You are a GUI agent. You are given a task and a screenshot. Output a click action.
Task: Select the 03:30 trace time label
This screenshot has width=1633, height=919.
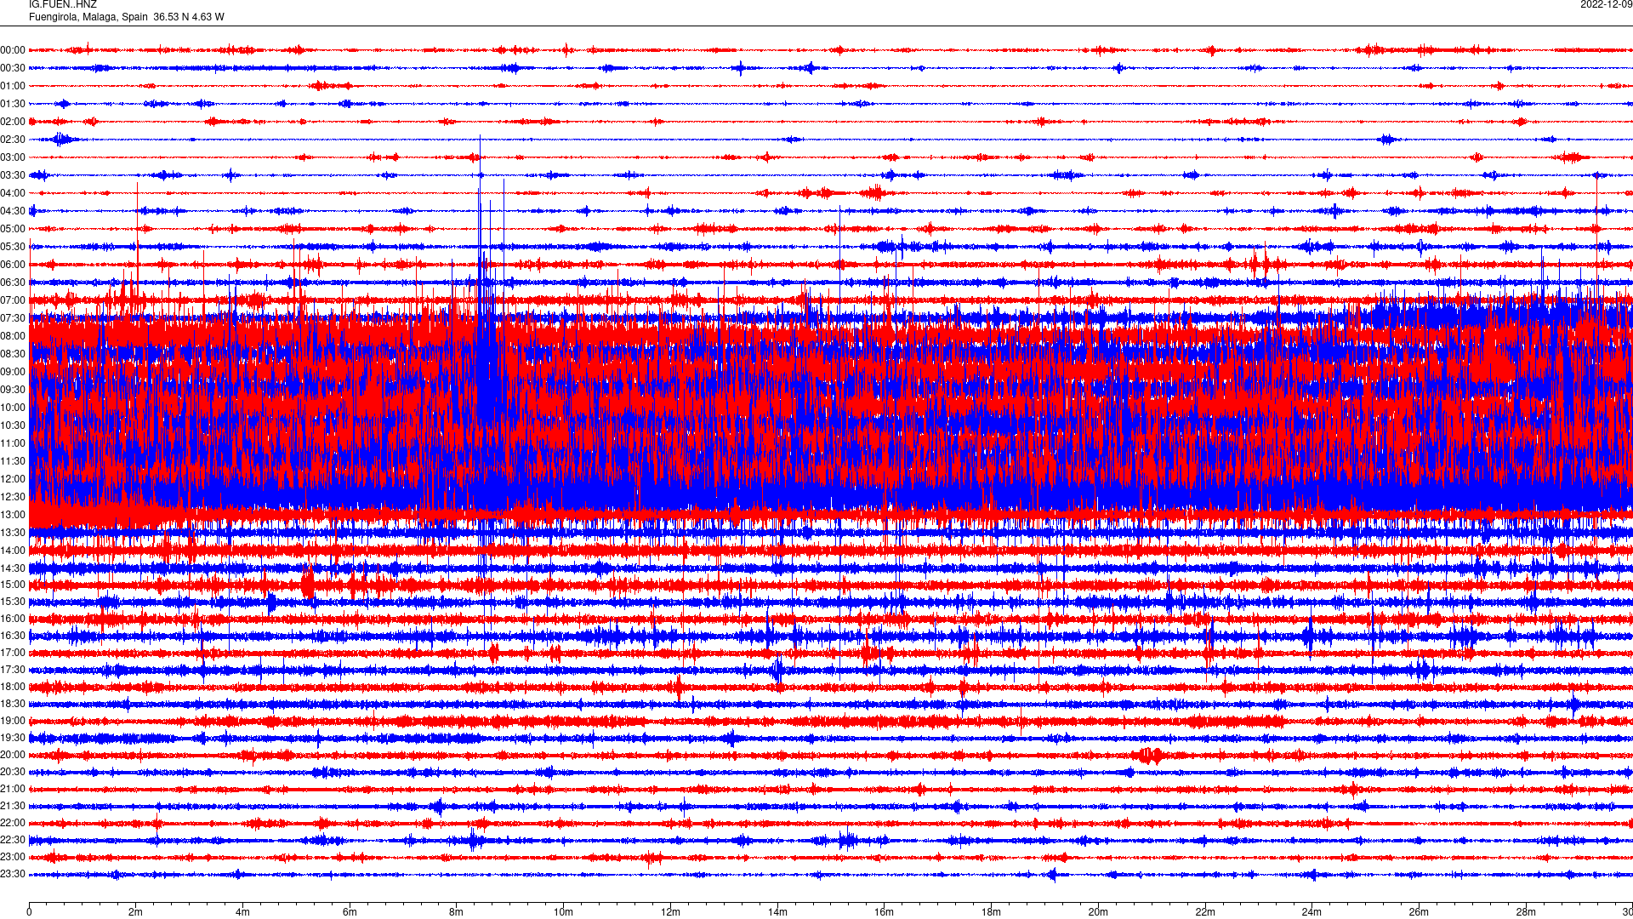(x=13, y=175)
